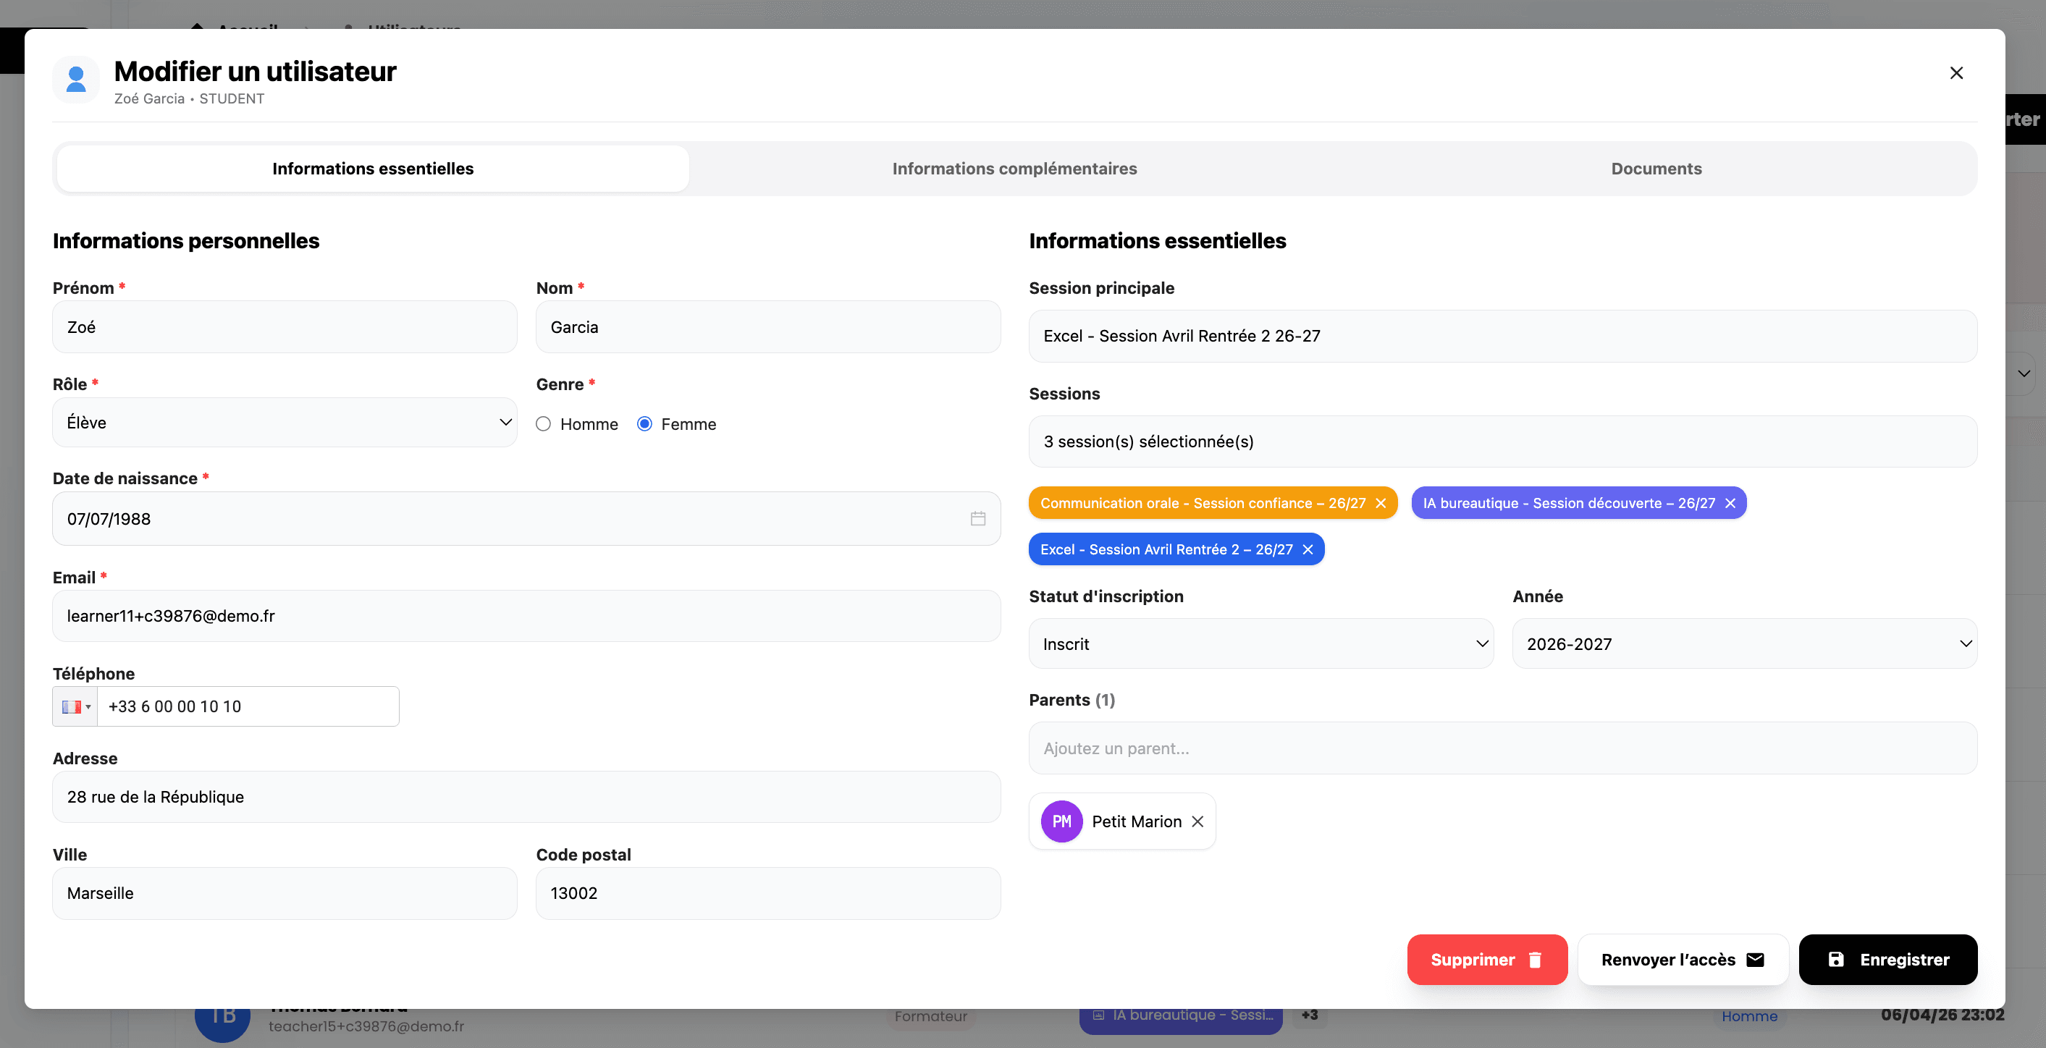Switch to the Informations complémentaires tab
The width and height of the screenshot is (2046, 1048).
coord(1015,169)
